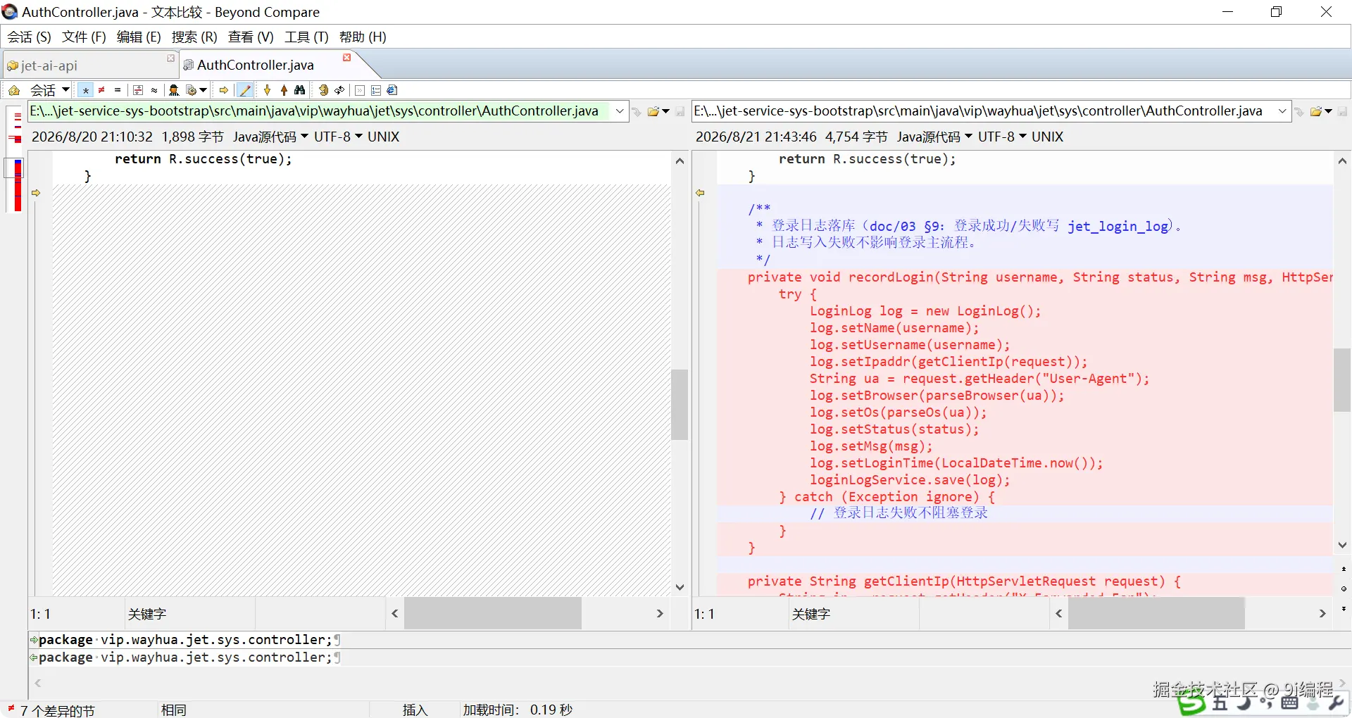
Task: Open the 搜索 (R) menu
Action: click(x=194, y=37)
